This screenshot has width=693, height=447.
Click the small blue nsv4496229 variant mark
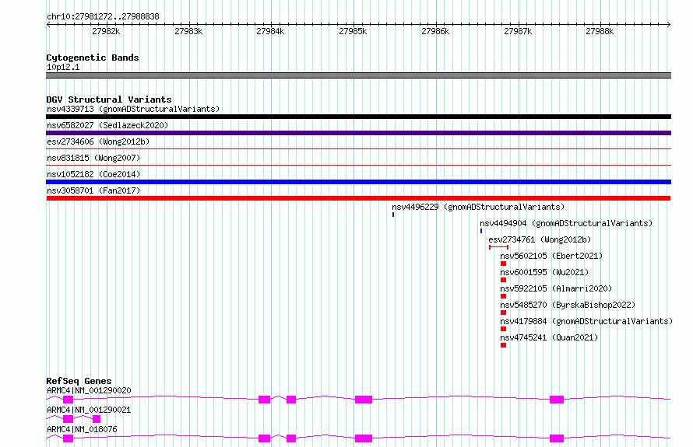(x=393, y=215)
